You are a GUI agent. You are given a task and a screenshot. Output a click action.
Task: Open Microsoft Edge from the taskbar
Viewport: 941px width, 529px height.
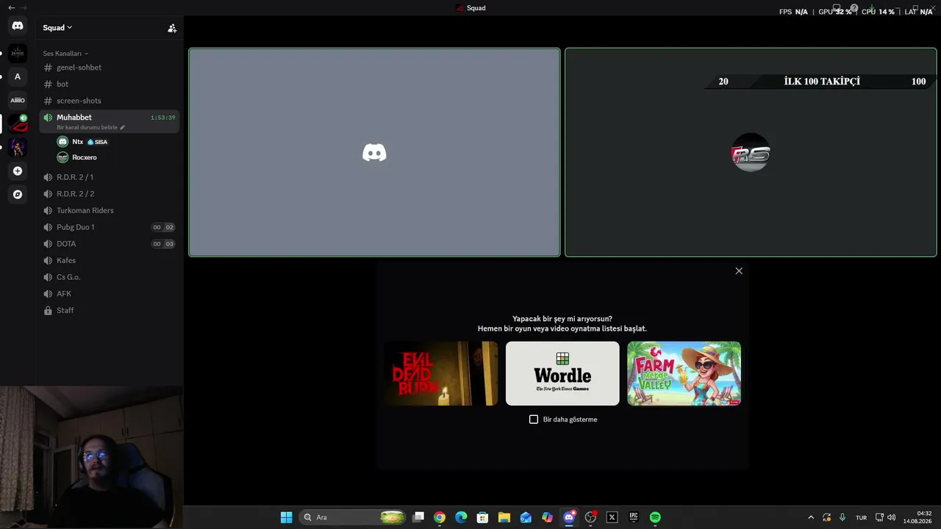461,517
